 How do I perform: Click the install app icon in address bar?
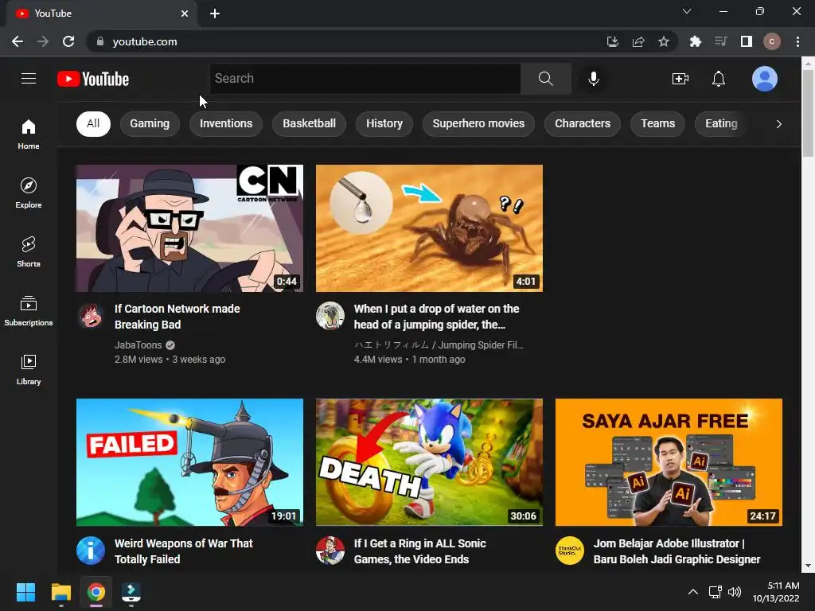(x=613, y=41)
